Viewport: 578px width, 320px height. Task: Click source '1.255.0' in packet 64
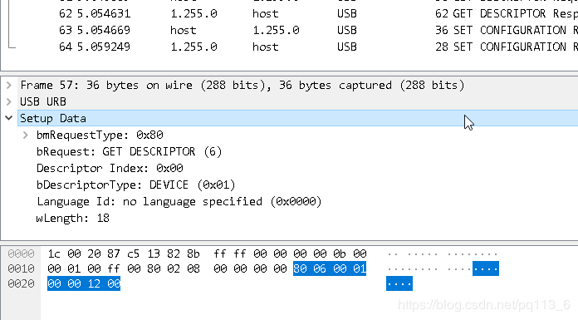coord(193,47)
